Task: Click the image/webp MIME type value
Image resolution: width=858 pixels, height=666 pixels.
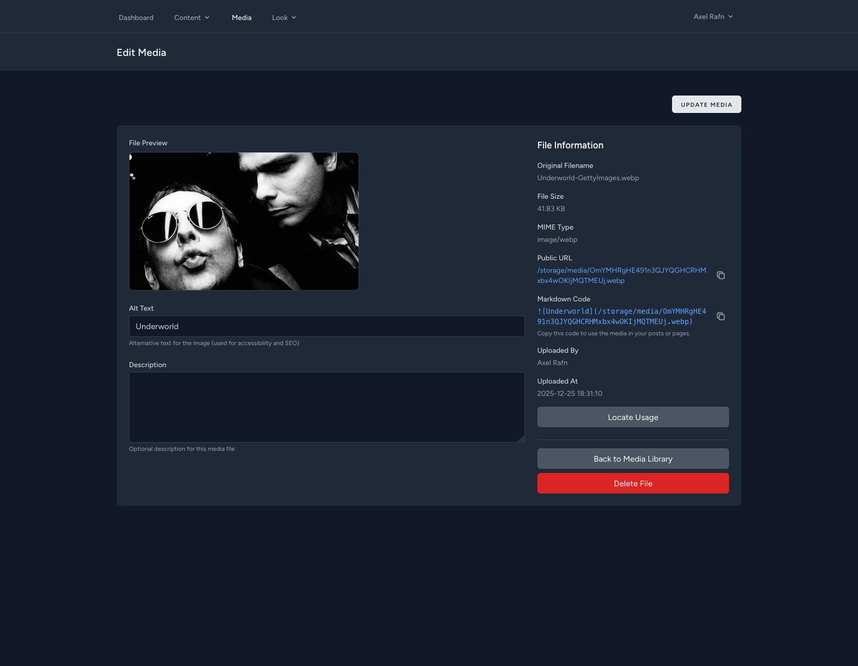Action: pyautogui.click(x=557, y=239)
